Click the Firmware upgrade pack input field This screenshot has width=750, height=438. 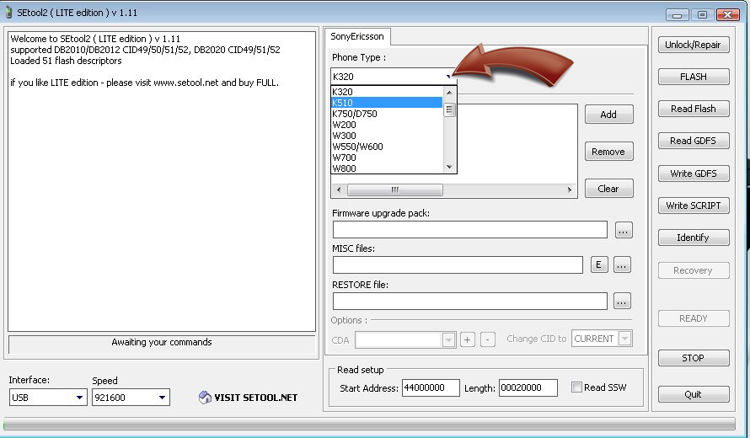click(470, 230)
